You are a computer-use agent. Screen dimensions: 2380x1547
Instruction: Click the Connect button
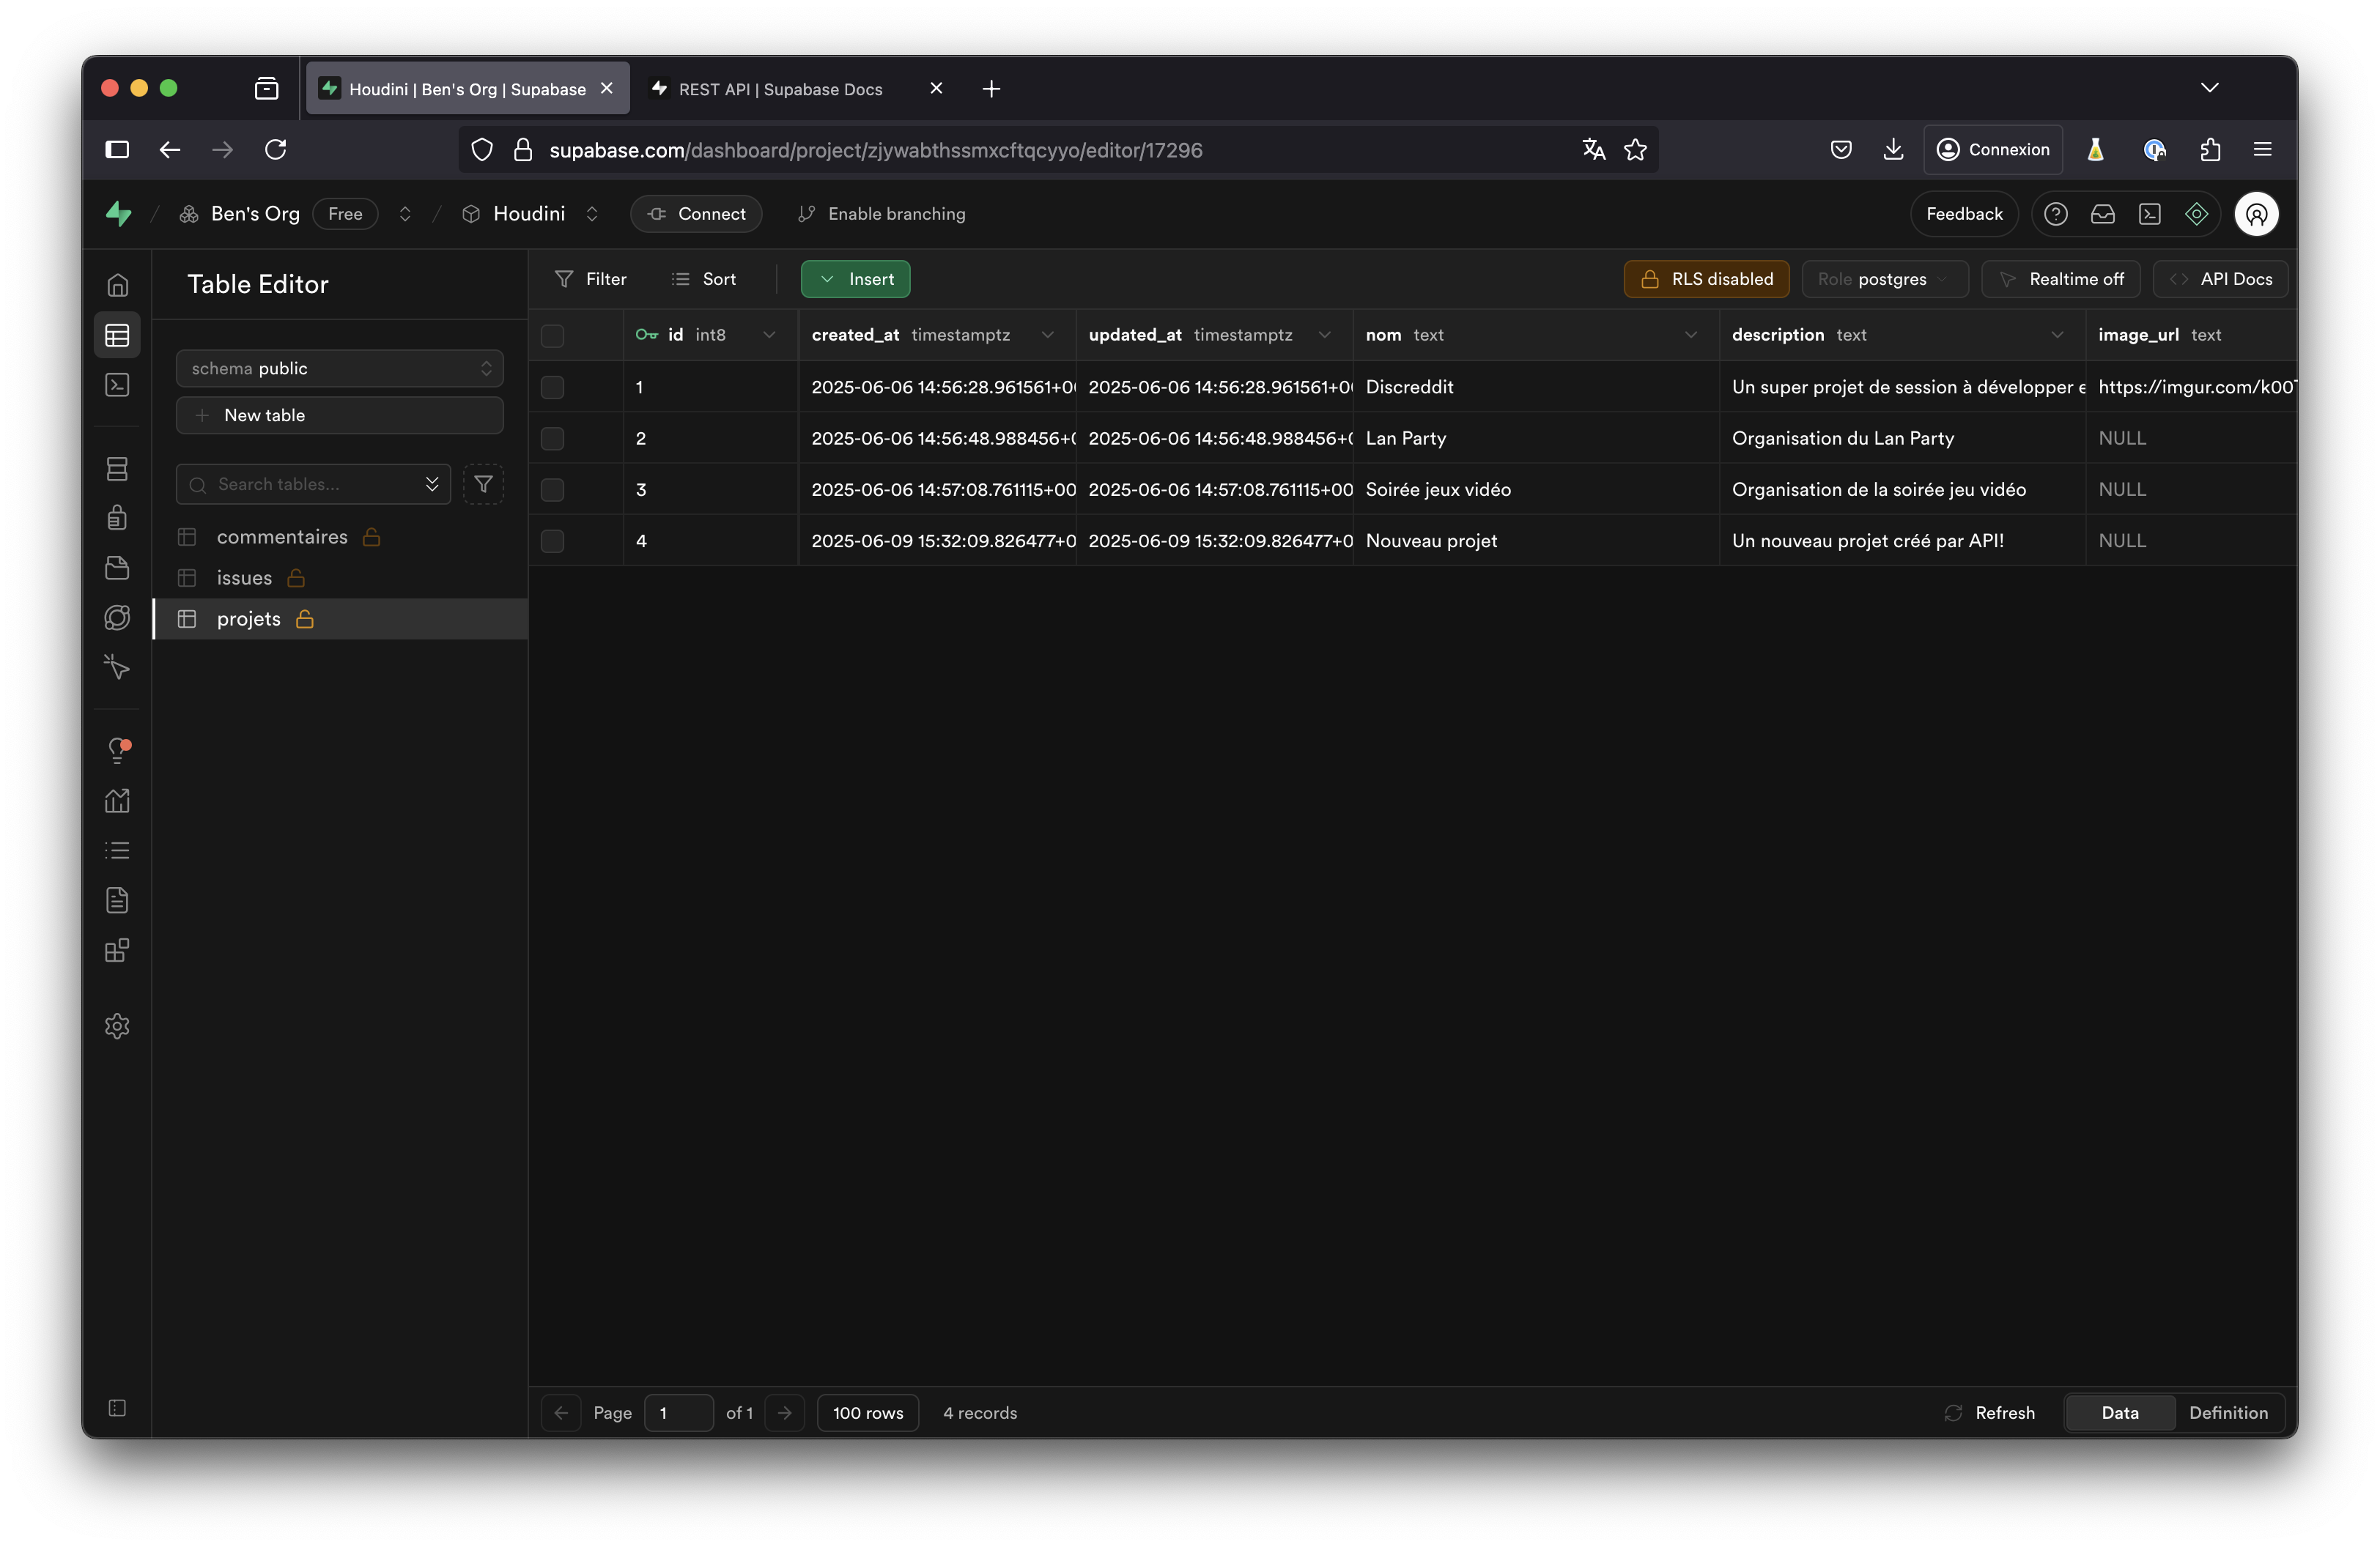[696, 214]
